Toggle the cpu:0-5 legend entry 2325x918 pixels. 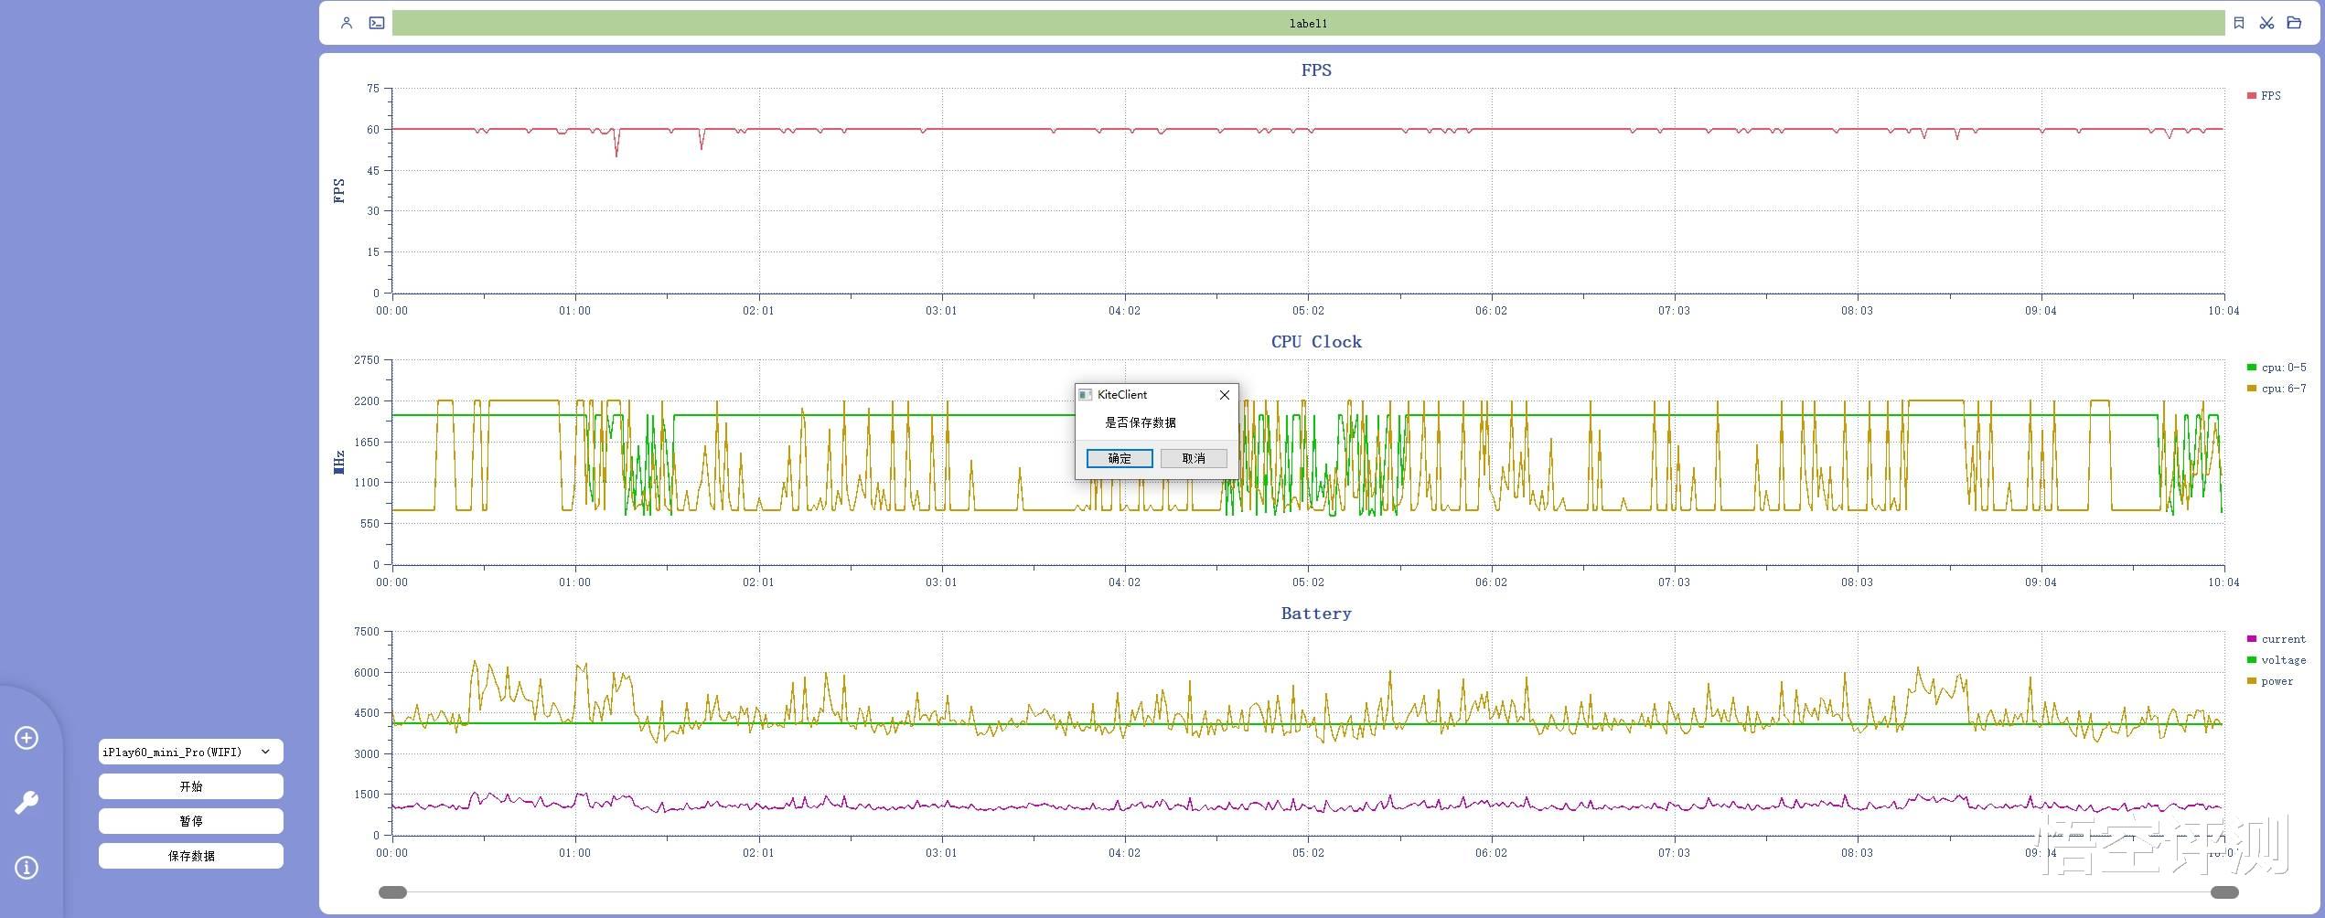(2277, 368)
